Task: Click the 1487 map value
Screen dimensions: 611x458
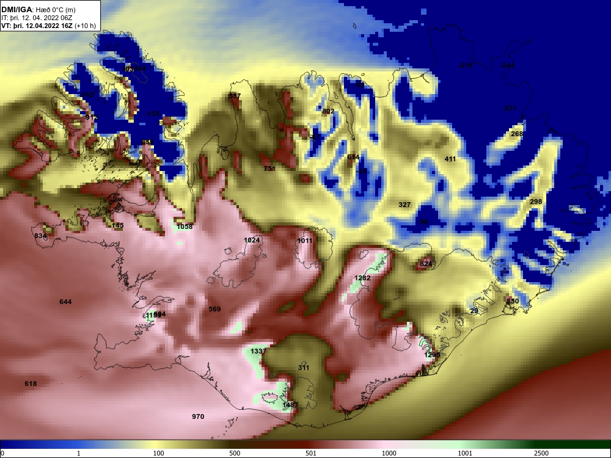Action: 290,405
